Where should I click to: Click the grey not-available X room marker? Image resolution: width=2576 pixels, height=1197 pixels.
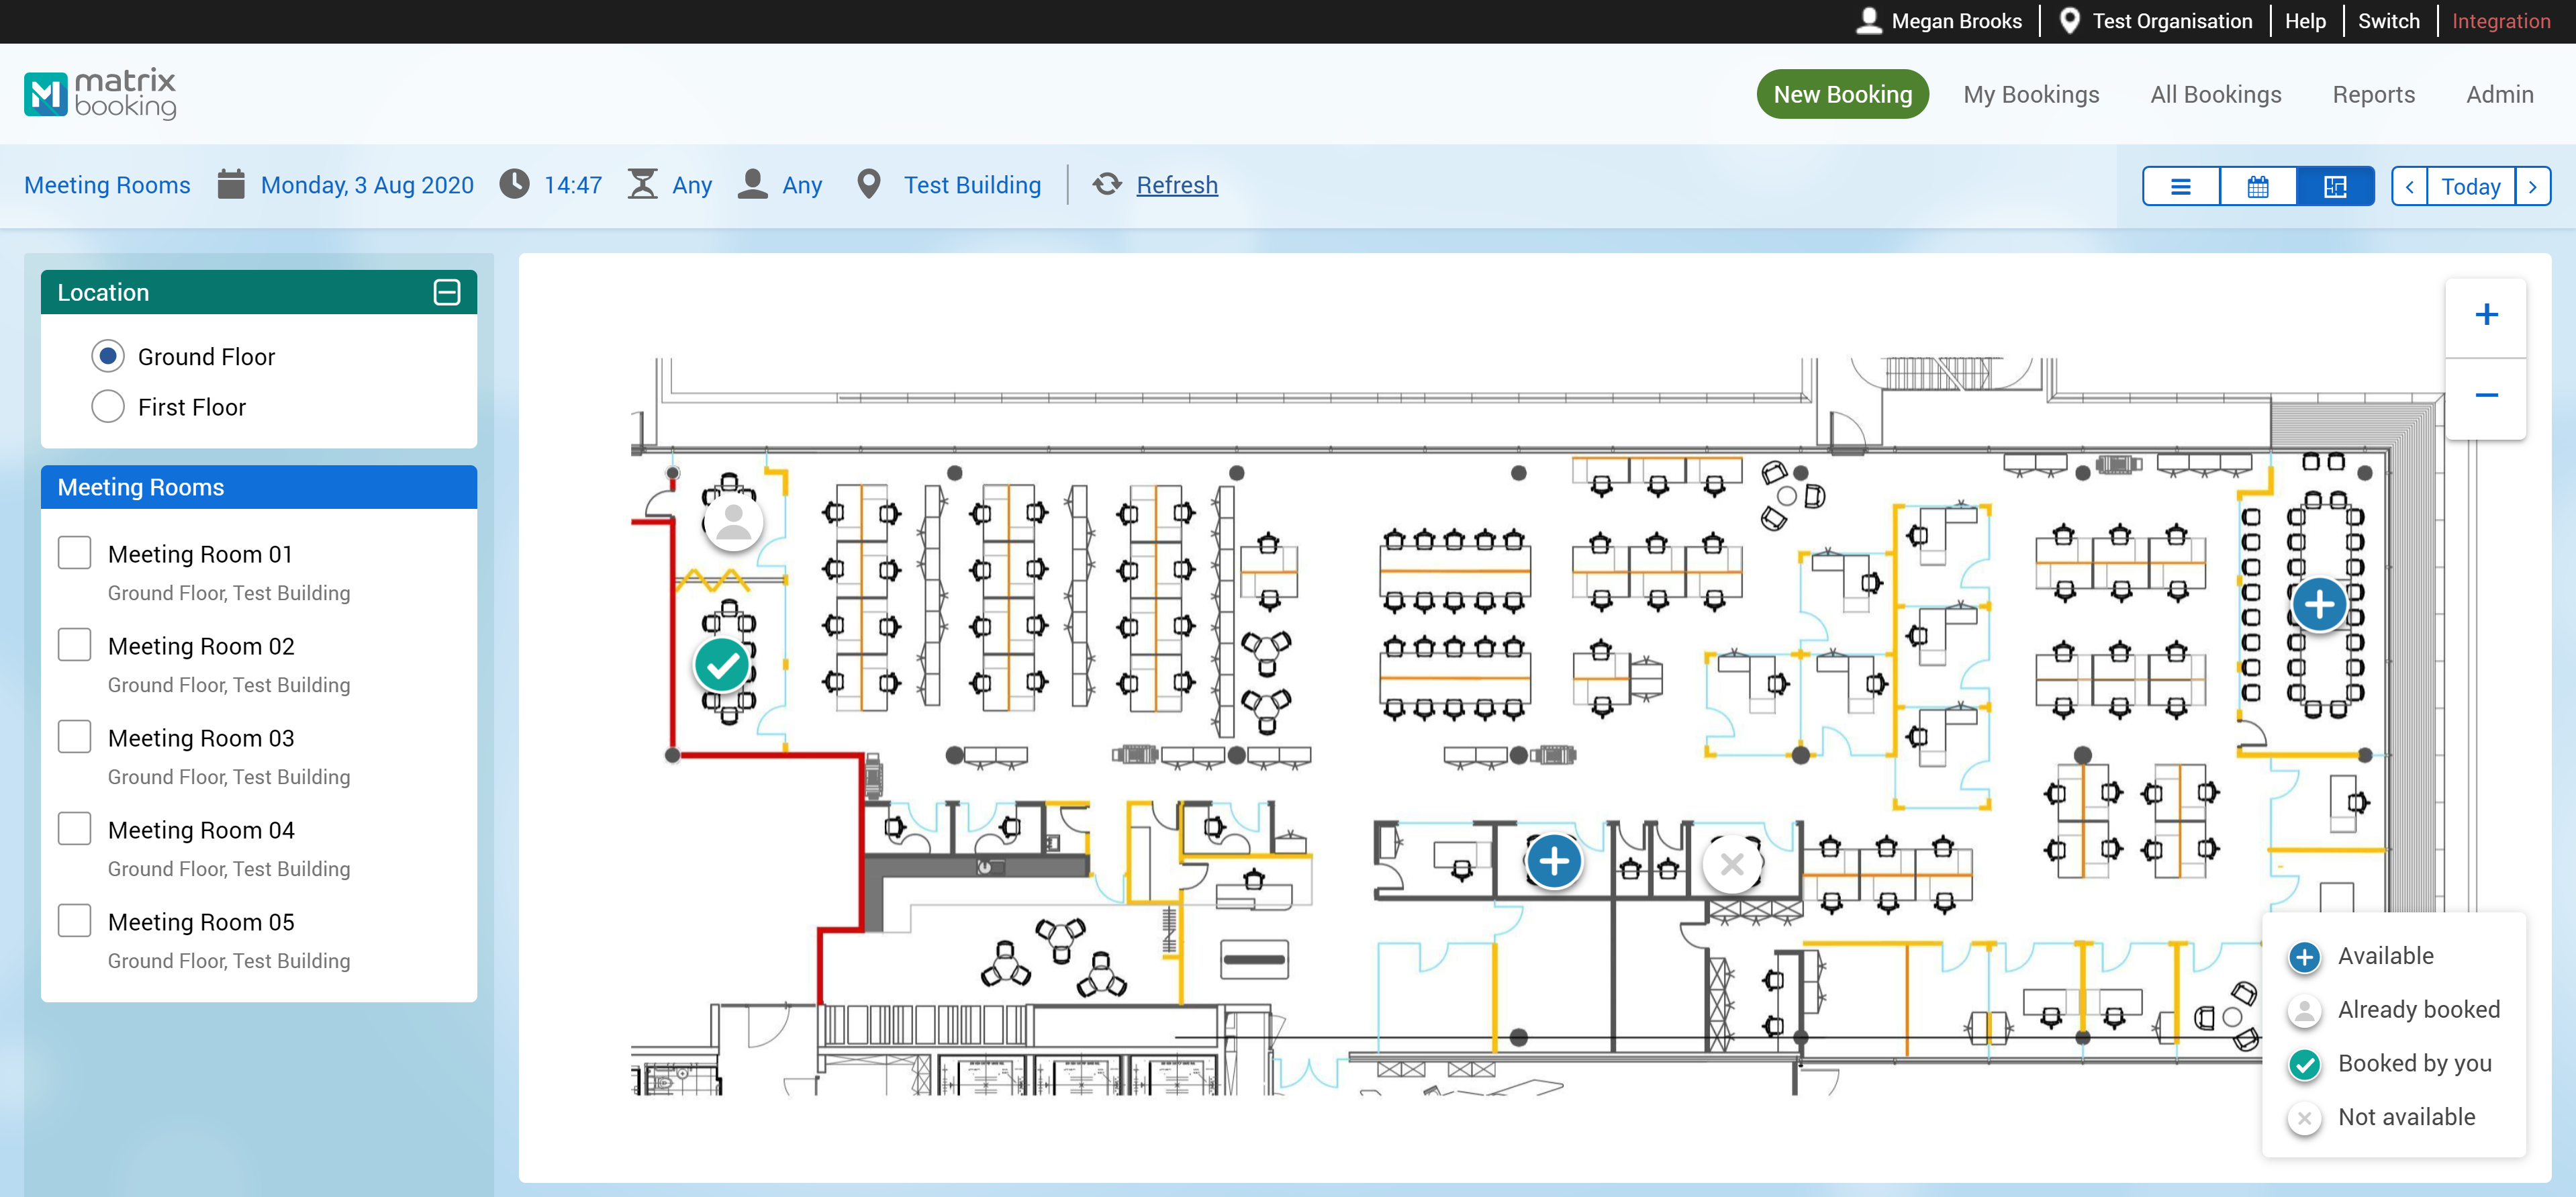pos(1732,864)
